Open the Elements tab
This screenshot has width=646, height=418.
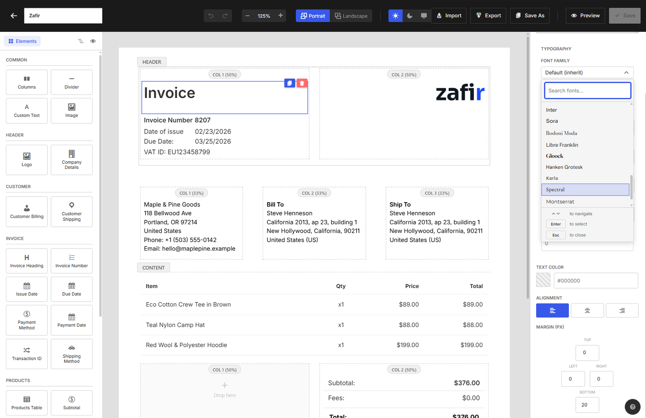point(23,41)
